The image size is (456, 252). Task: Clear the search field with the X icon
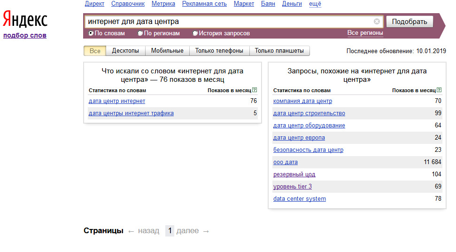click(x=377, y=22)
